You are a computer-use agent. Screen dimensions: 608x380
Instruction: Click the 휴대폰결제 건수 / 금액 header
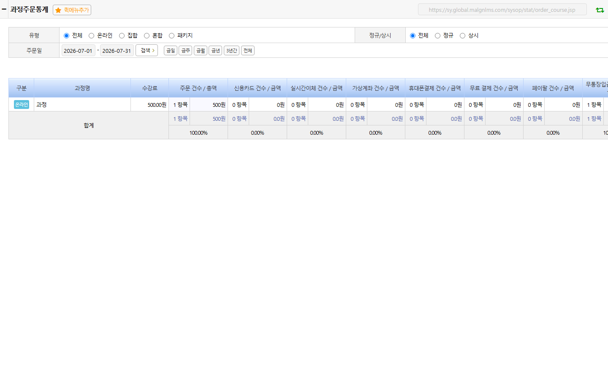[x=435, y=88]
